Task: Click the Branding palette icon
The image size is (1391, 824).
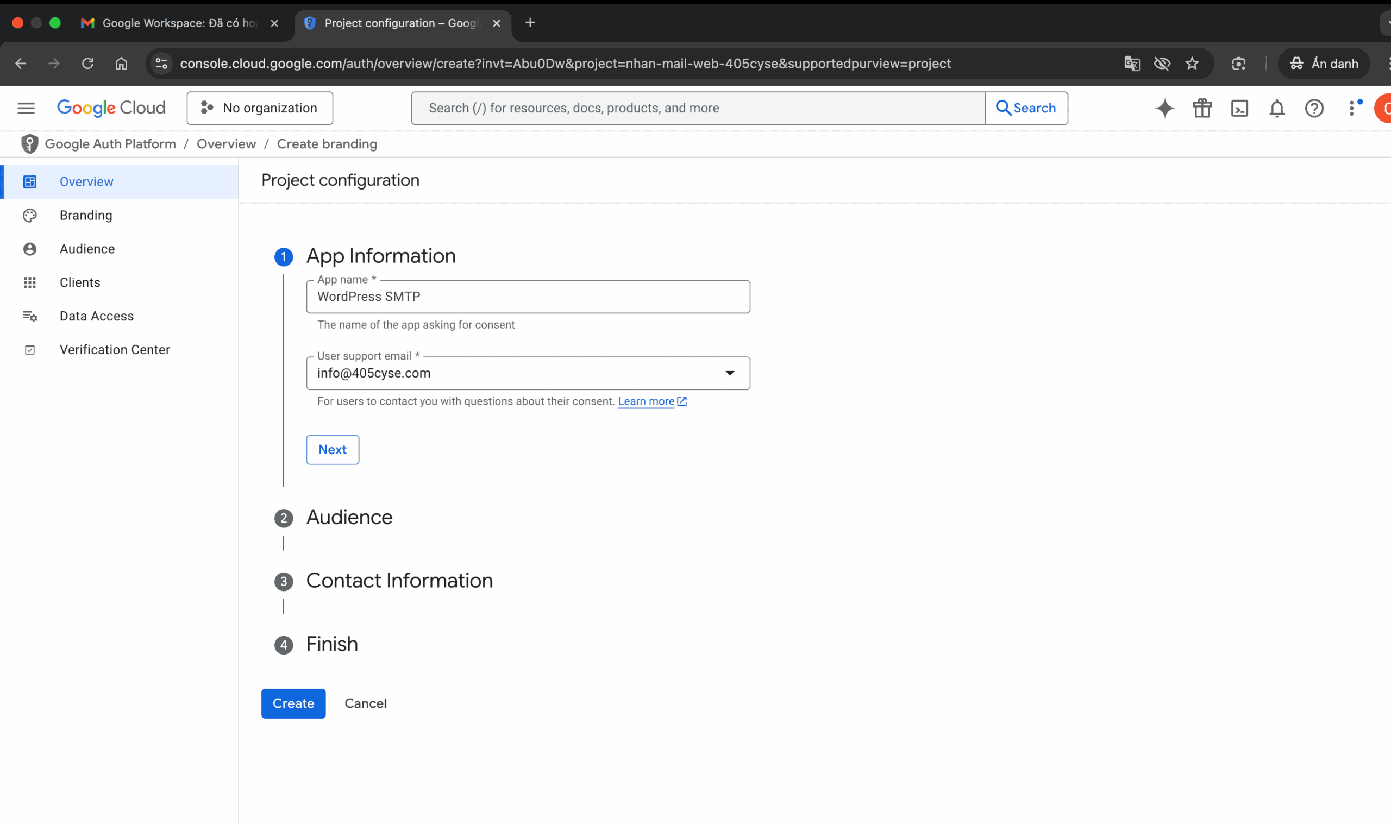Action: tap(30, 216)
